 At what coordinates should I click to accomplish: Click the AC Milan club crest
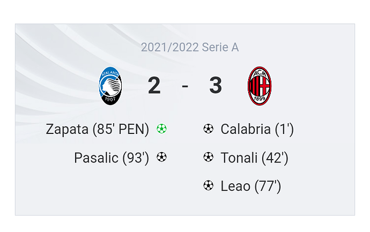260,86
